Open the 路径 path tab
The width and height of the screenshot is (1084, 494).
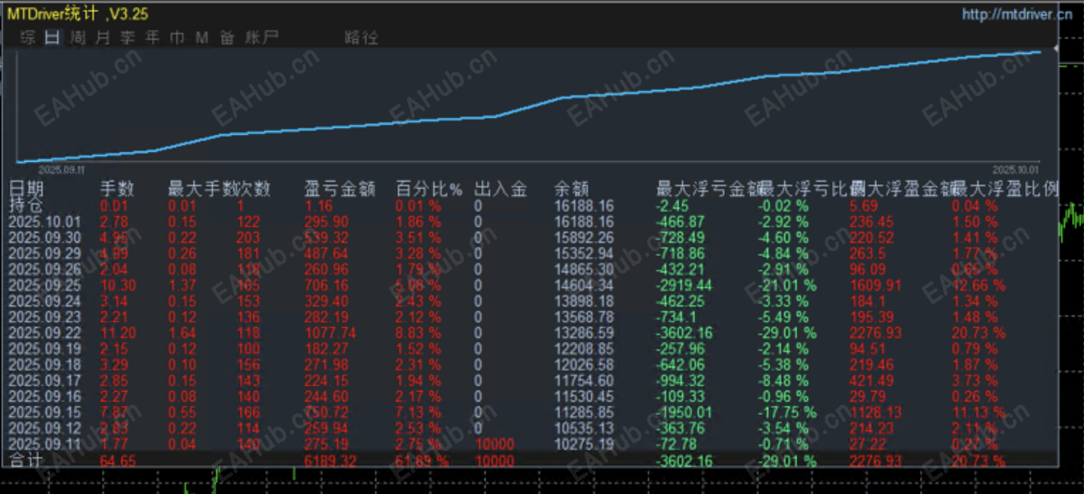(361, 37)
